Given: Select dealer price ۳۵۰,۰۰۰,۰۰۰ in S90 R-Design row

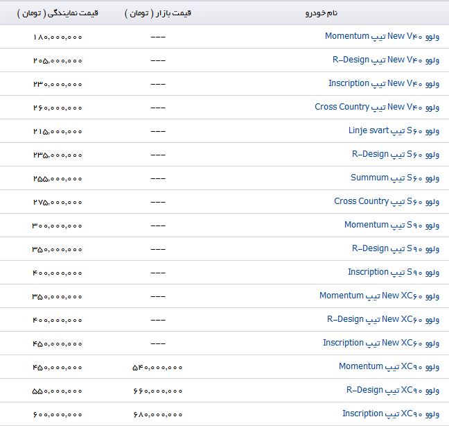Looking at the screenshot, I should pos(57,250).
